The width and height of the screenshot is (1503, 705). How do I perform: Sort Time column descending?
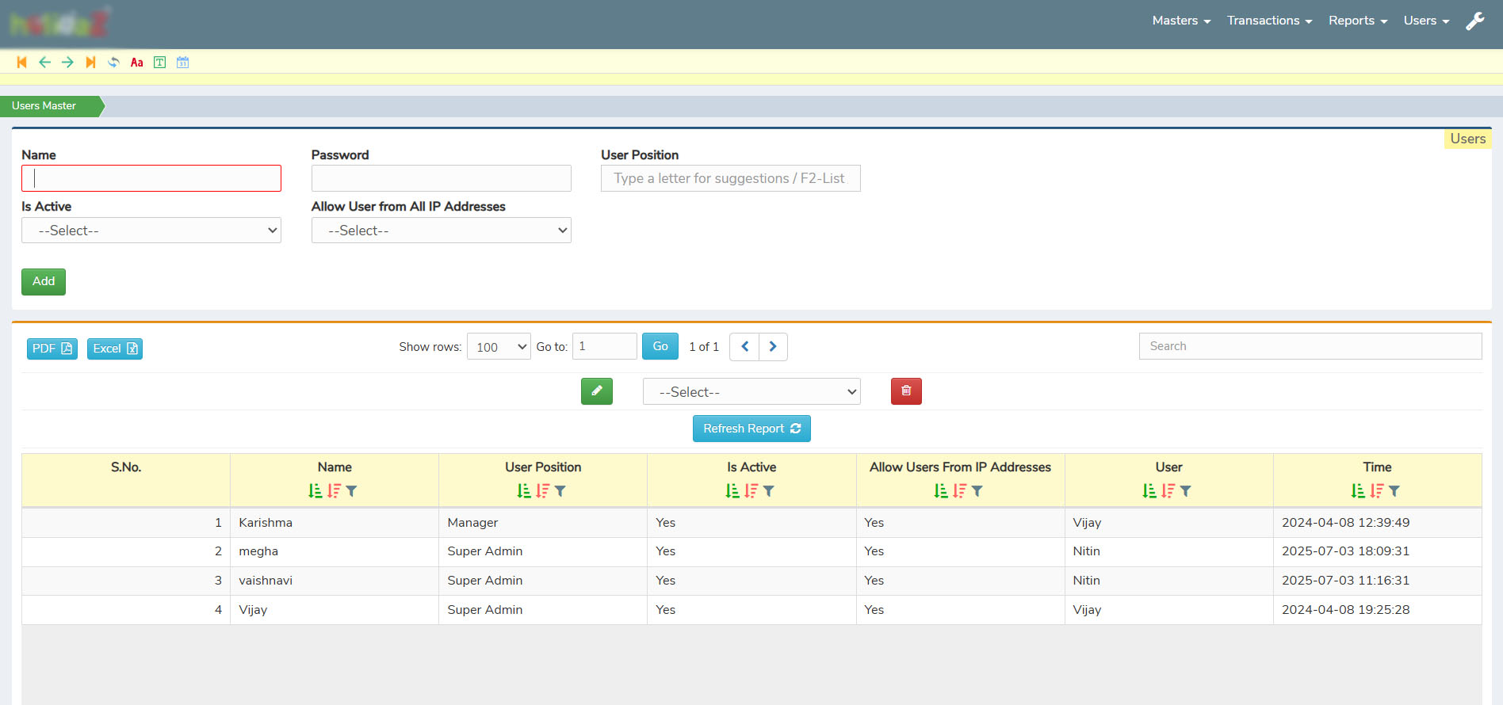[1376, 491]
